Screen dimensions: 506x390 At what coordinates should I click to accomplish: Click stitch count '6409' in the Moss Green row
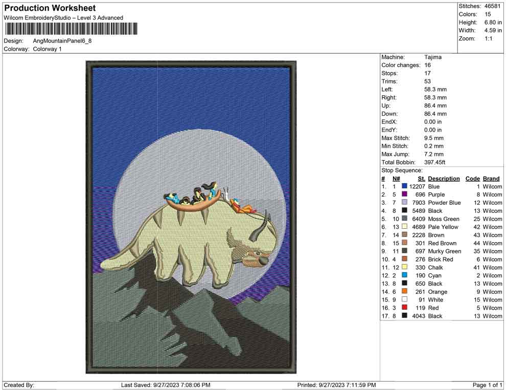click(419, 219)
